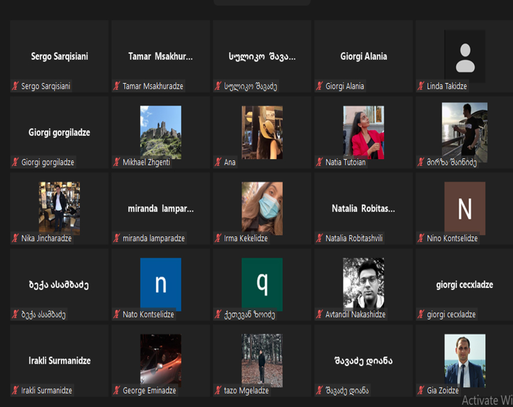This screenshot has height=407, width=513.
Task: Click muted mic icon next to Natia Tutoian
Action: coord(320,162)
